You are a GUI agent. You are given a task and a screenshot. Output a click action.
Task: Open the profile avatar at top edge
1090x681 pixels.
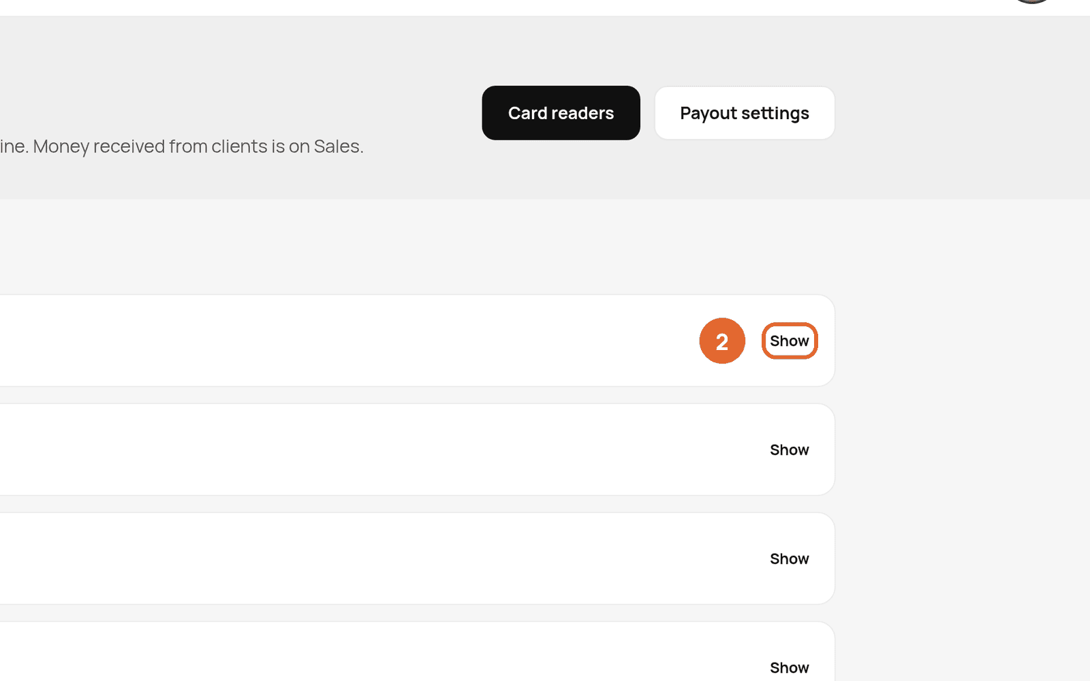pyautogui.click(x=1032, y=2)
